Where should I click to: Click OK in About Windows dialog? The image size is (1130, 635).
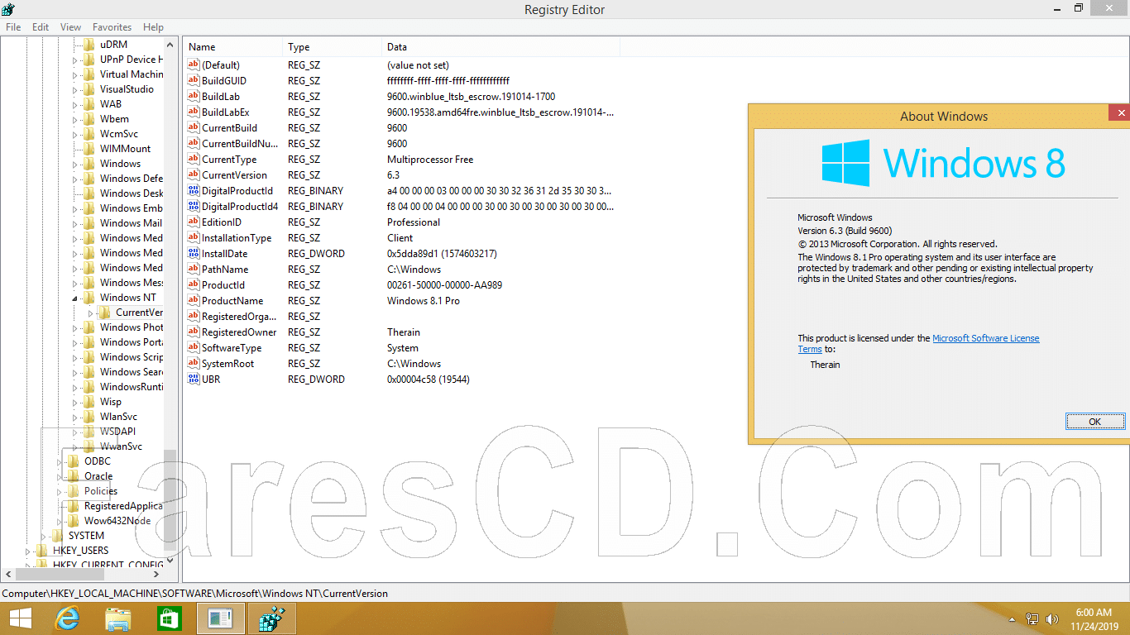pyautogui.click(x=1094, y=422)
